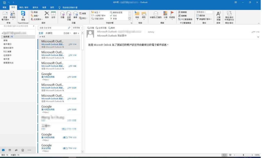Collapse the 今天 today group

[40, 37]
